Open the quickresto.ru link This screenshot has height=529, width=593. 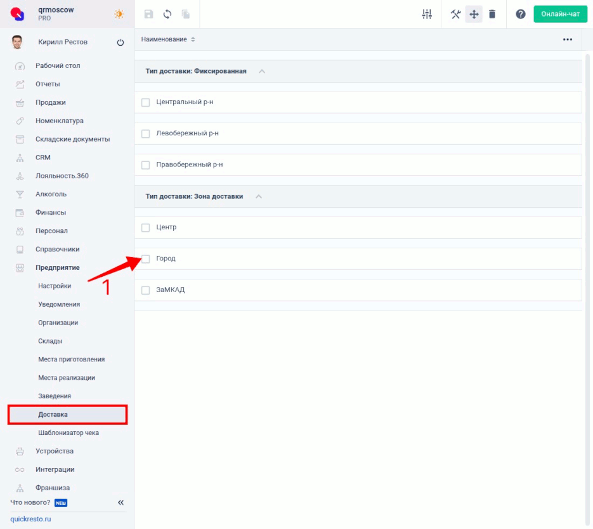[x=30, y=519]
